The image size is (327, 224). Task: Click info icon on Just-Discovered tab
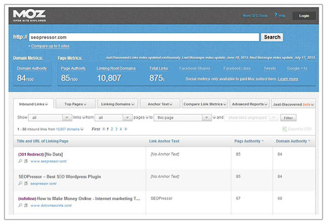click(x=312, y=104)
